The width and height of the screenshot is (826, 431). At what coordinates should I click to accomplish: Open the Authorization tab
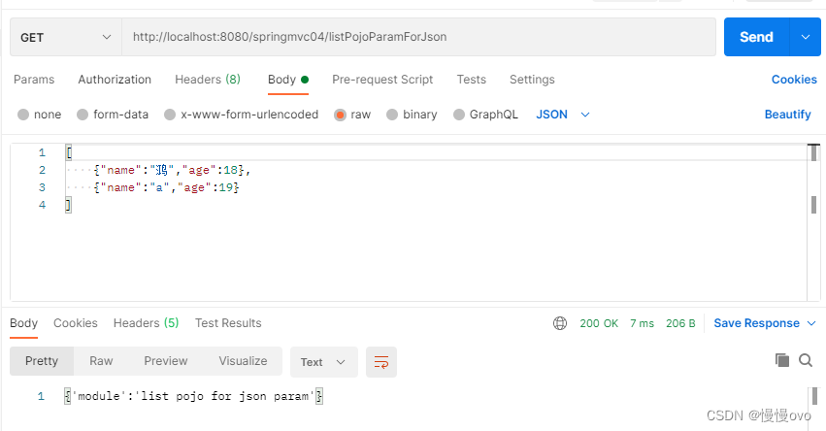point(115,80)
